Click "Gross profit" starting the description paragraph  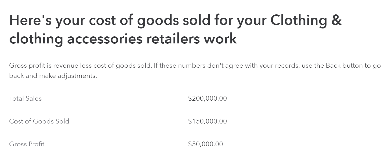tap(25, 66)
